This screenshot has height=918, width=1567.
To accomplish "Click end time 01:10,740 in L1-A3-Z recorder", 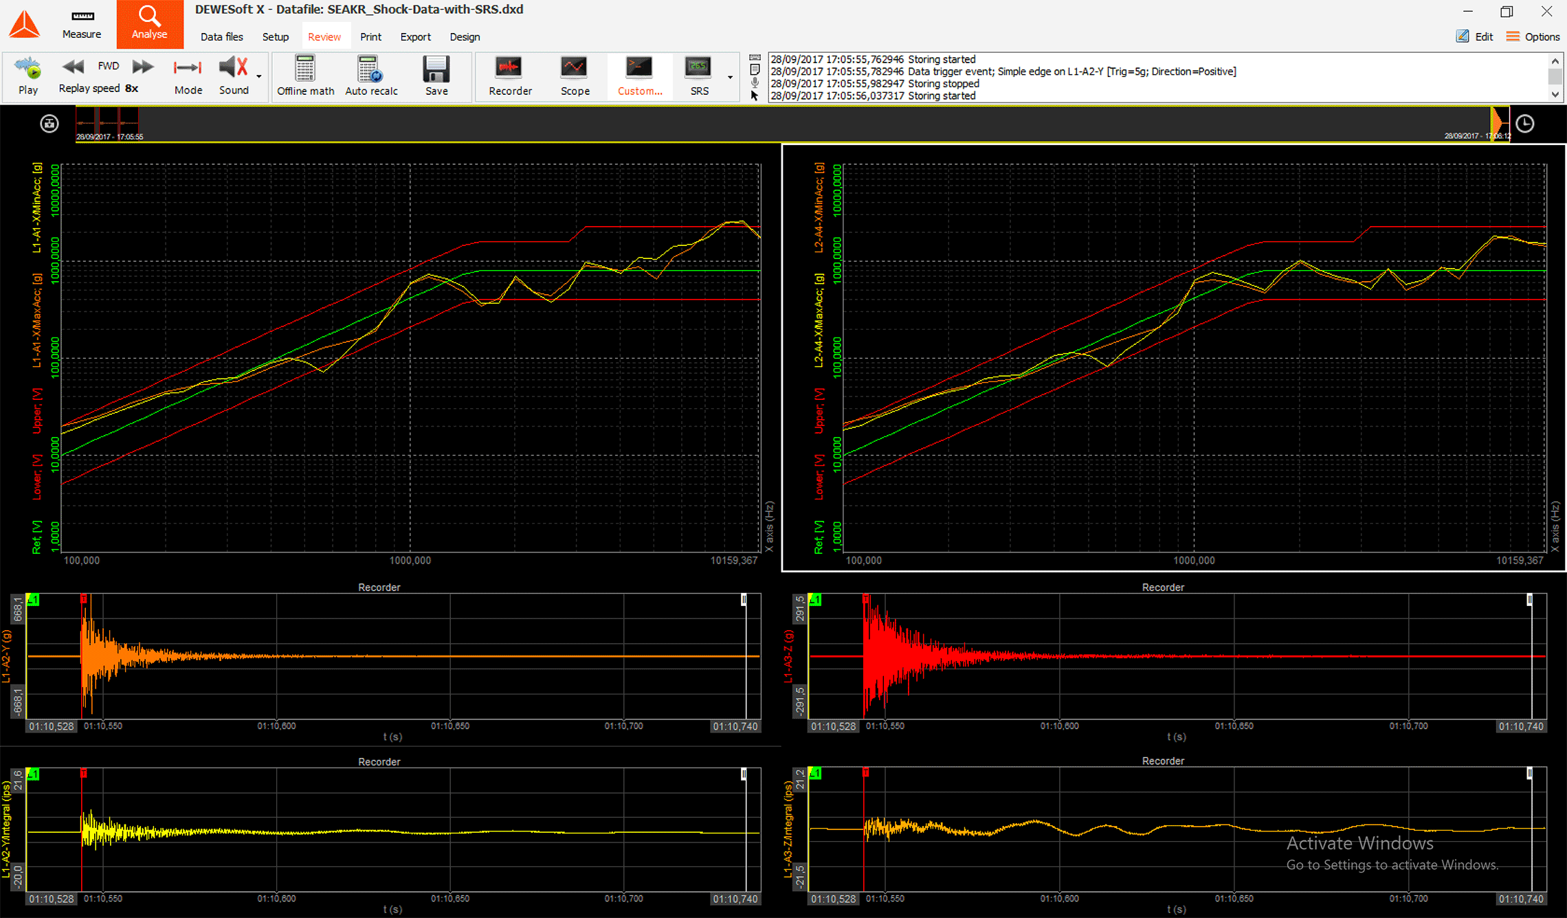I will 1521,726.
